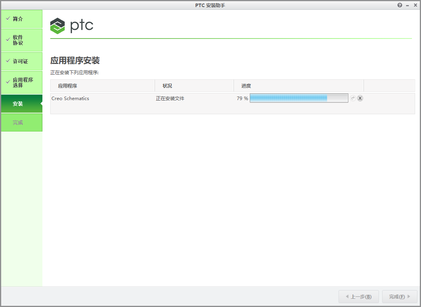Click the 应用程序安装 heading

tap(75, 60)
